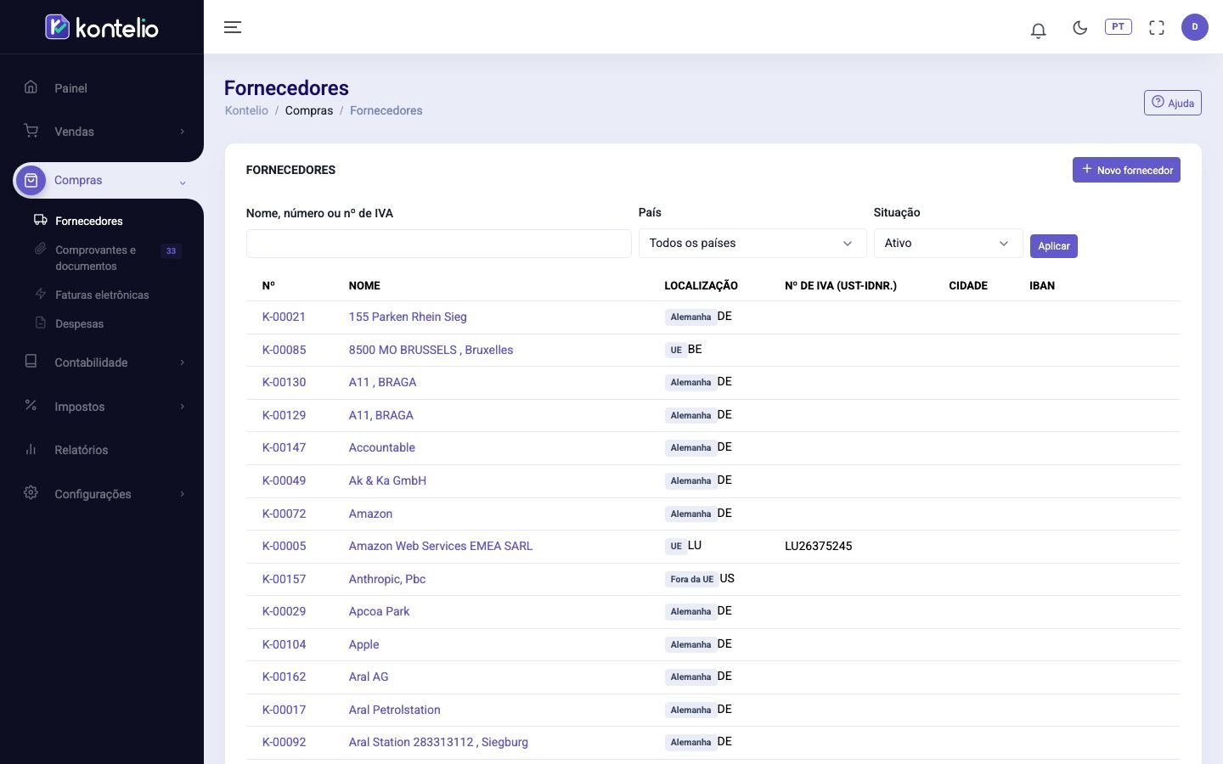Open supplier number K-00104
This screenshot has width=1223, height=764.
click(284, 644)
